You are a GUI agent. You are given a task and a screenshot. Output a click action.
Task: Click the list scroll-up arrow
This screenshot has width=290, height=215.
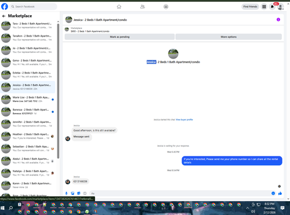pyautogui.click(x=58, y=21)
